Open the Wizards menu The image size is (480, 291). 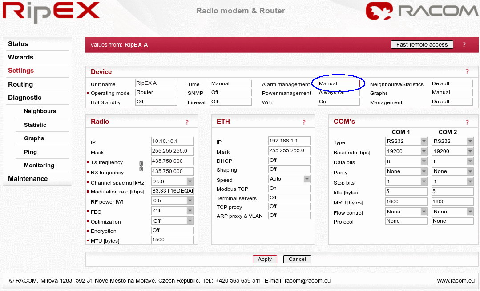pos(20,57)
